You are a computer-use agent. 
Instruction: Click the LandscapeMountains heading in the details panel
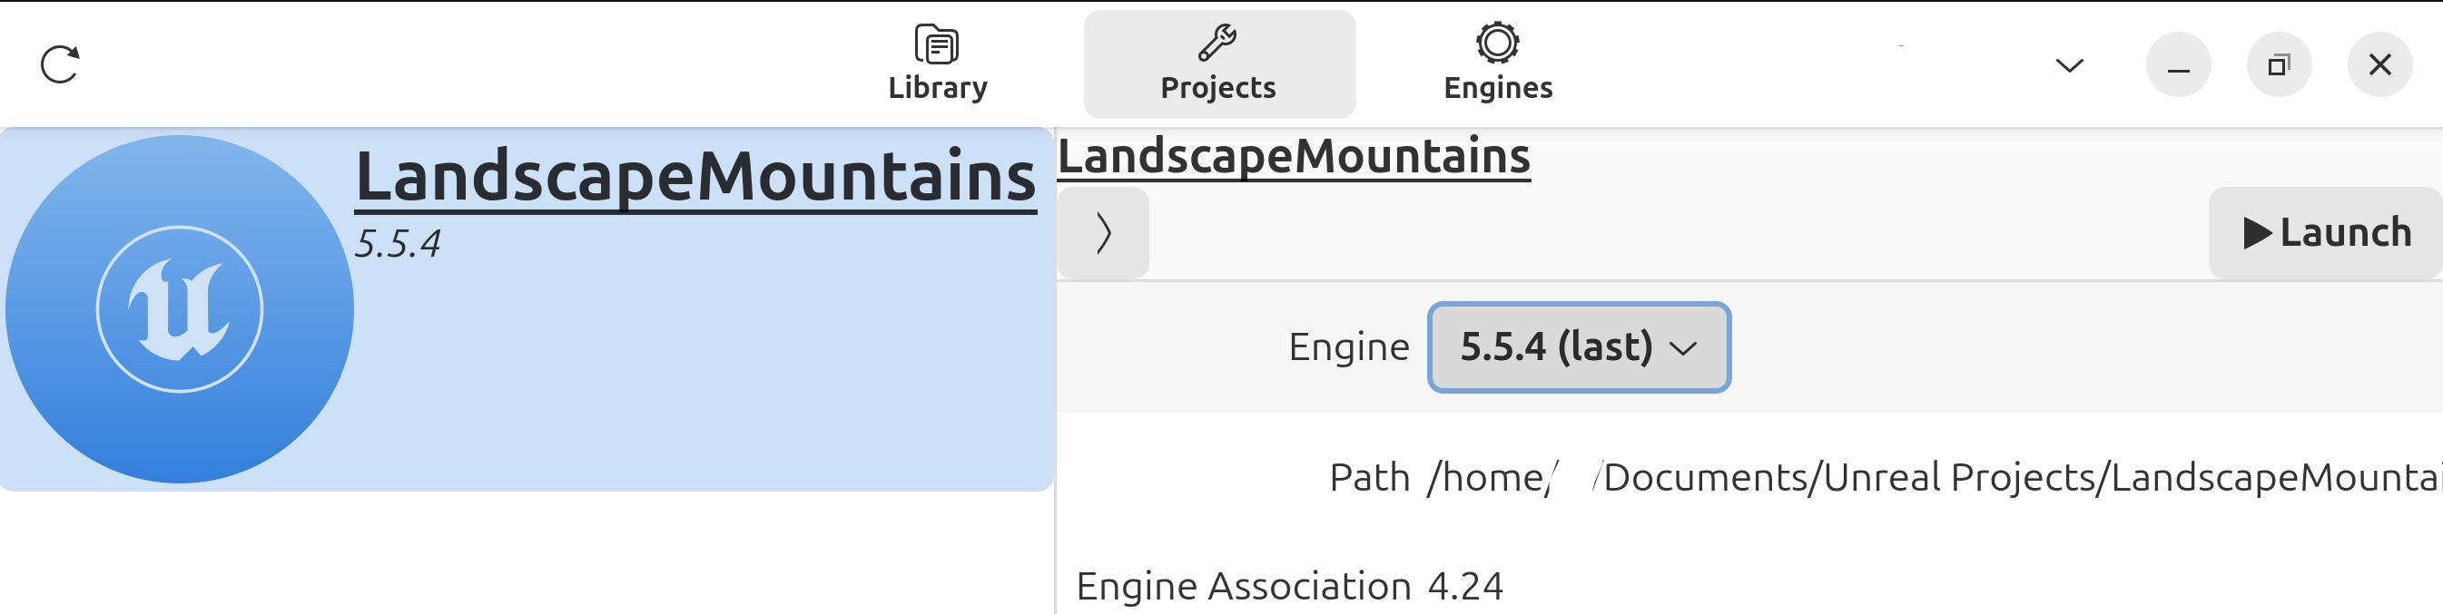(1294, 156)
